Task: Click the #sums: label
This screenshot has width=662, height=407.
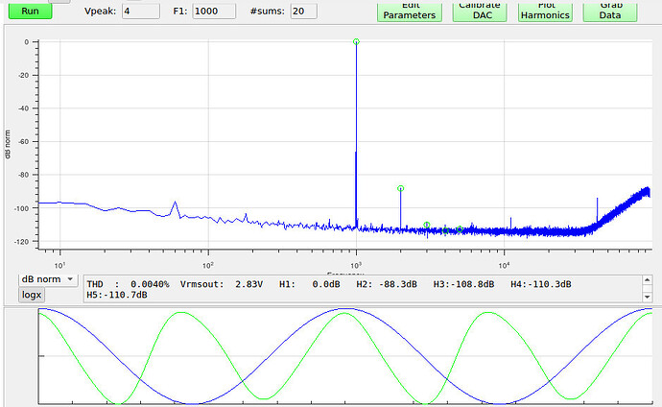Action: point(268,12)
